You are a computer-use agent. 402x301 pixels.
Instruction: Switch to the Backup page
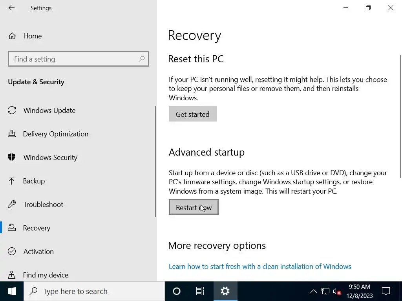coord(79,181)
